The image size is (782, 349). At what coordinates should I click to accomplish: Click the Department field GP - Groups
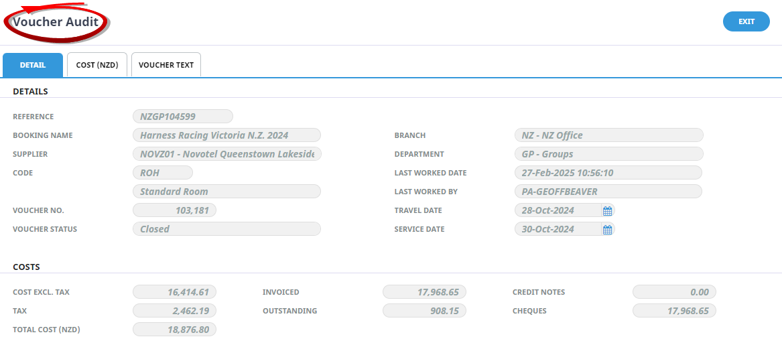coord(608,154)
